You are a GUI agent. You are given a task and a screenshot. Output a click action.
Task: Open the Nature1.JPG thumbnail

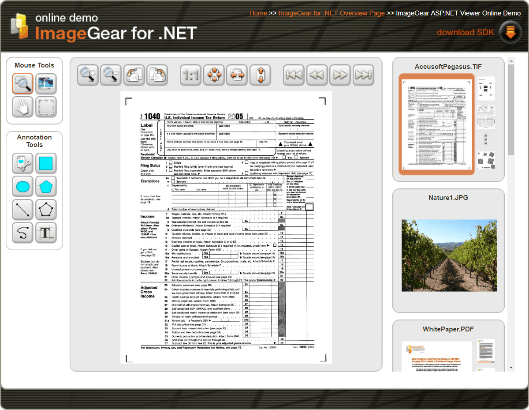coord(449,255)
